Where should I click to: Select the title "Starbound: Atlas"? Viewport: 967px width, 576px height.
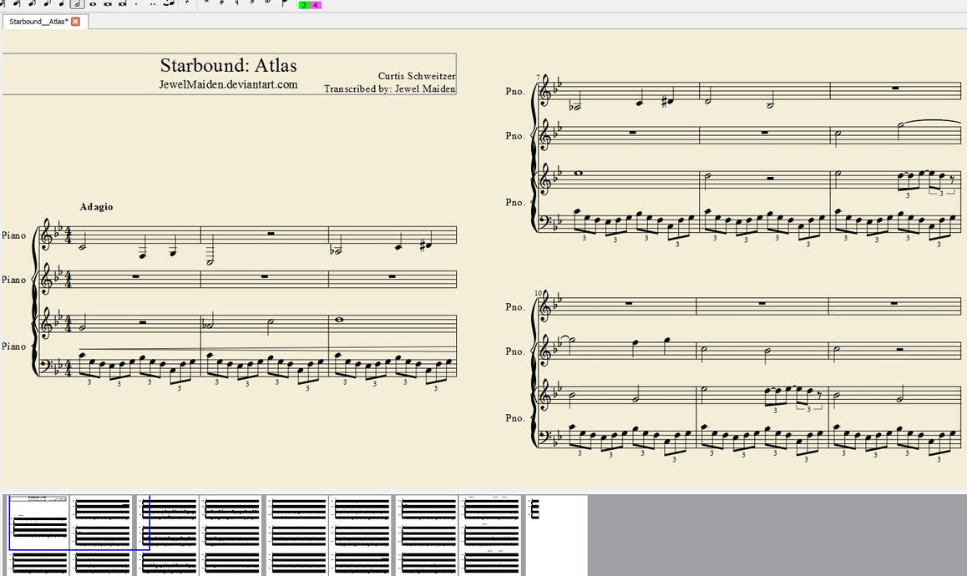(228, 65)
